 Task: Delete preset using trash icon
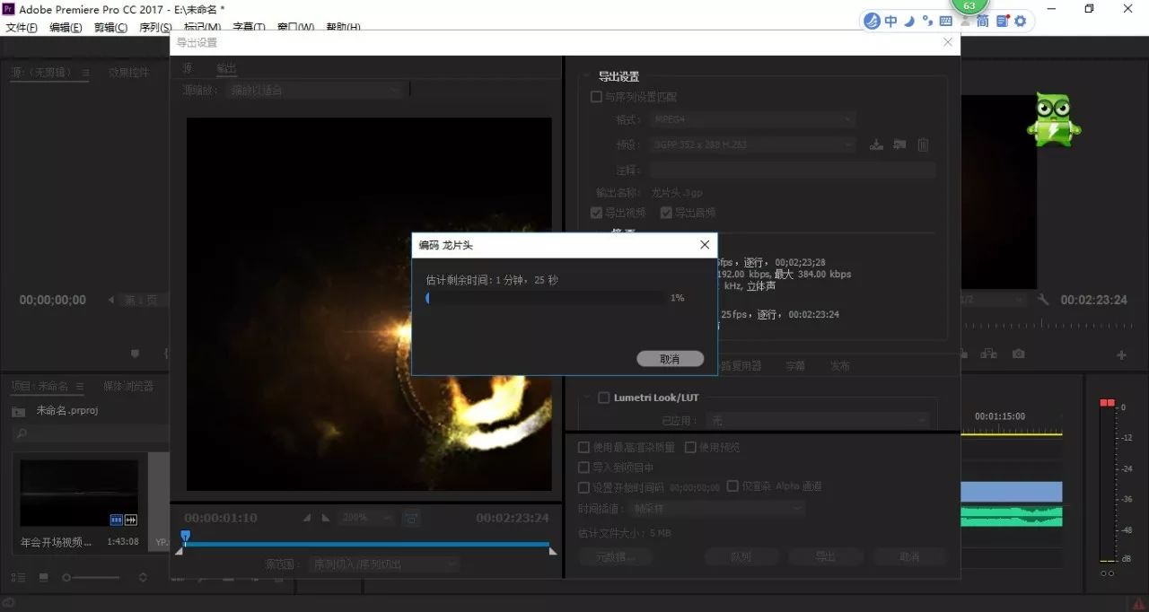tap(923, 144)
